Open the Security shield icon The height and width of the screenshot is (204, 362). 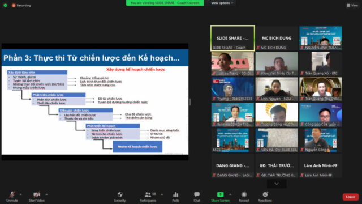[120, 194]
